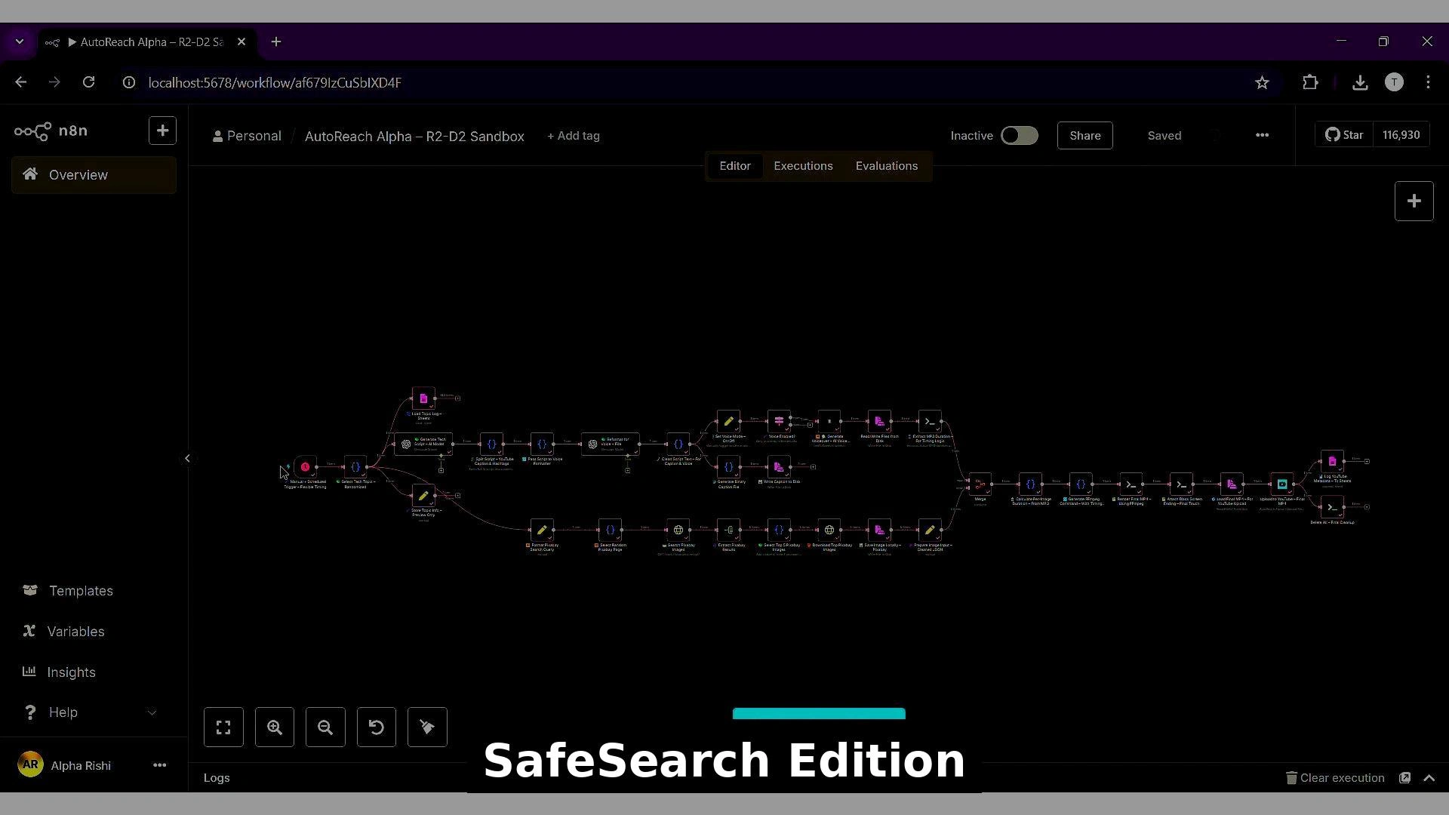
Task: Click the browser address bar URL
Action: pyautogui.click(x=275, y=83)
